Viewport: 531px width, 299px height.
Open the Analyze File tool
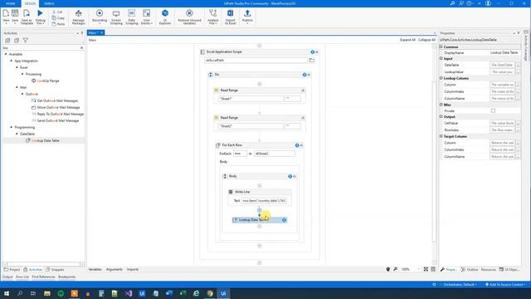pos(212,17)
